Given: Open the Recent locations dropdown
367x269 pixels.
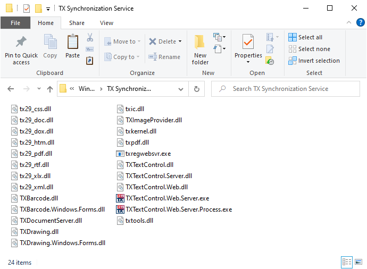Looking at the screenshot, I should coord(39,89).
